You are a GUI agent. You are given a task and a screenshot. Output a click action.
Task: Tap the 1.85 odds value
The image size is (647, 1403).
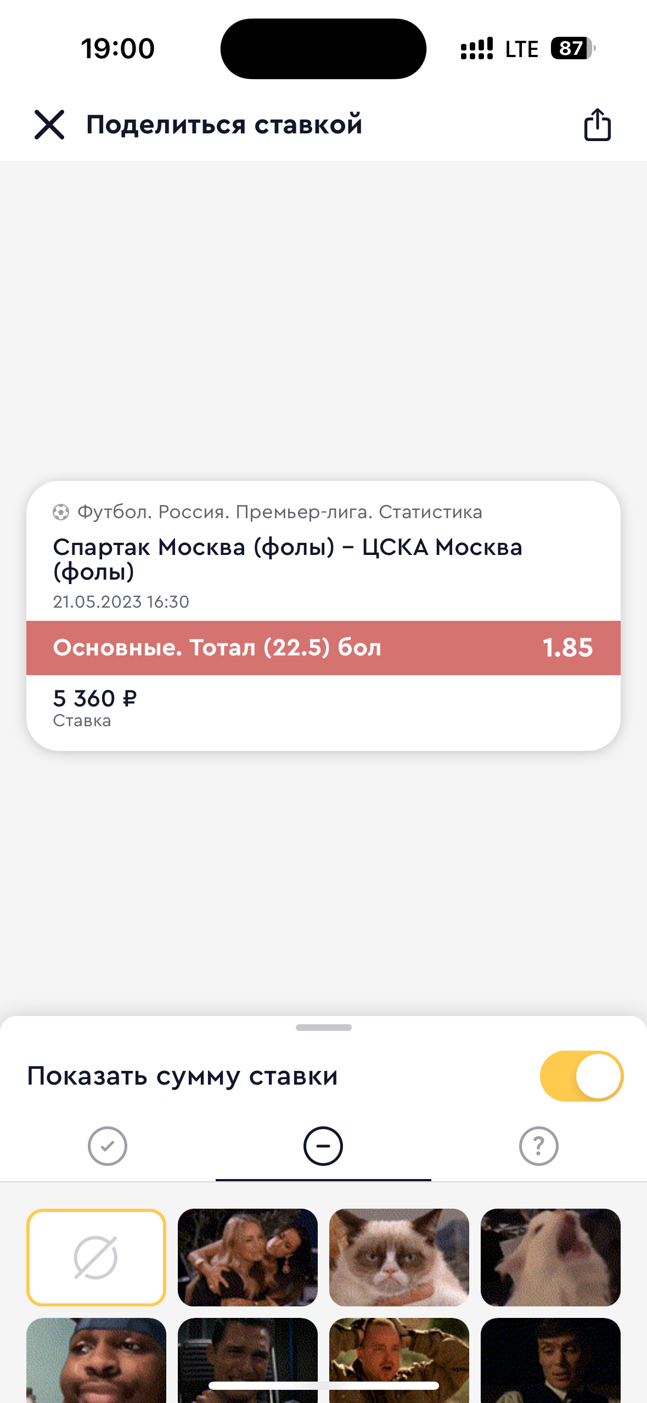(567, 648)
